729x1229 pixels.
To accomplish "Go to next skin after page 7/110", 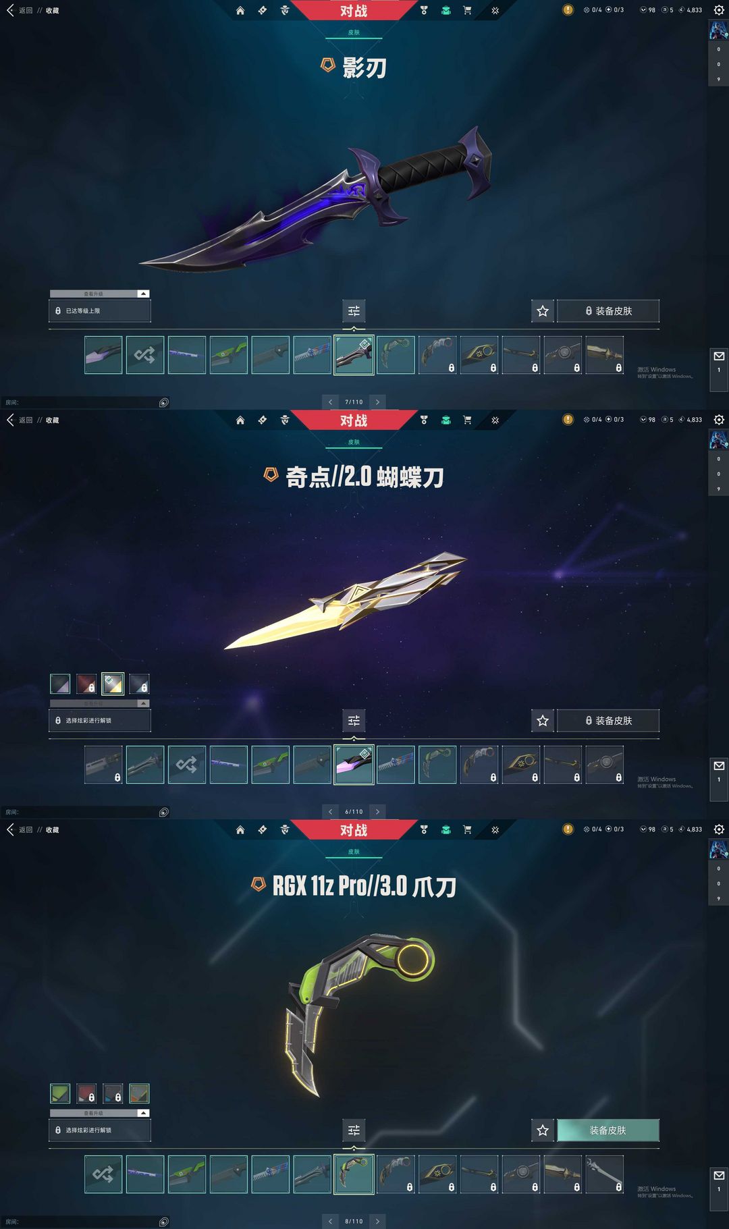I will point(377,402).
